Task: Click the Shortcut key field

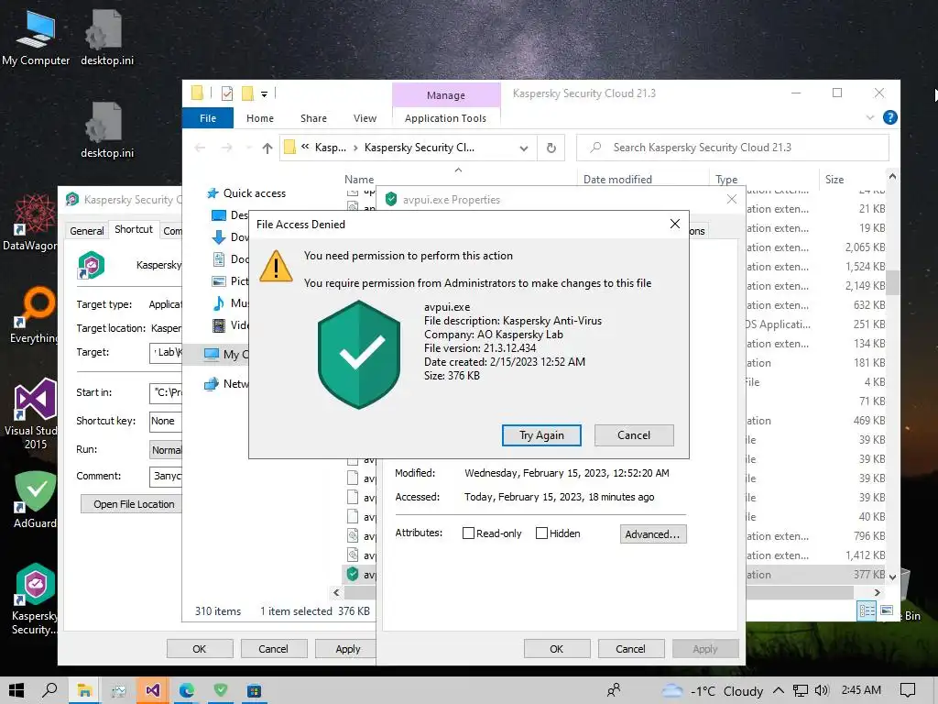Action: (x=166, y=421)
